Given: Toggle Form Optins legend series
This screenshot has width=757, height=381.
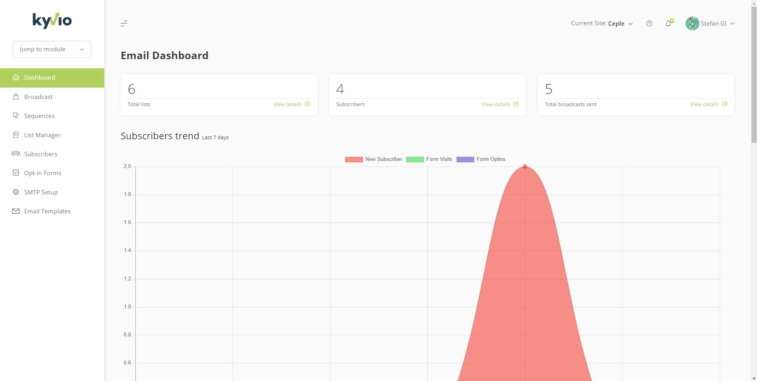Looking at the screenshot, I should (x=481, y=159).
